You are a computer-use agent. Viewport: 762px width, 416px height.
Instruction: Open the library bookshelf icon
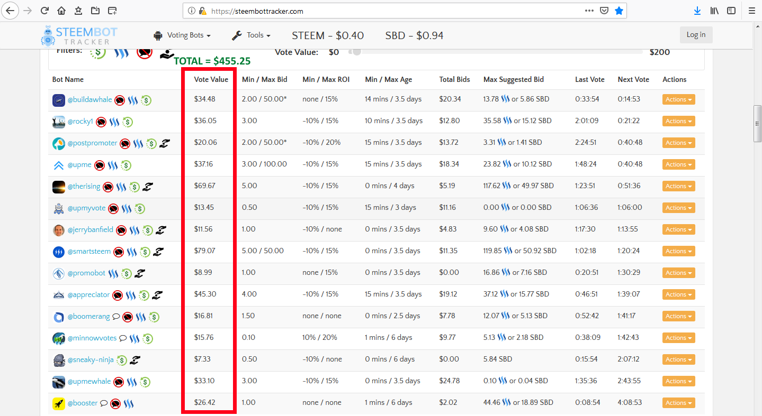click(714, 11)
